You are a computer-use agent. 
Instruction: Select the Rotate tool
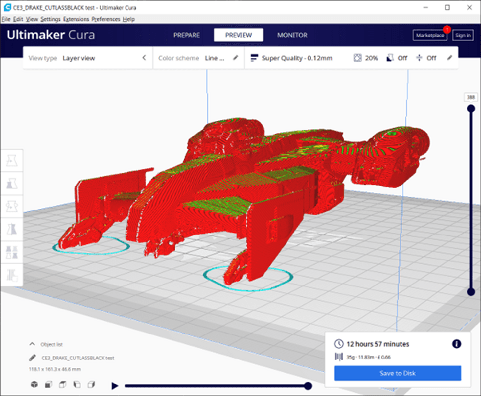click(x=12, y=206)
